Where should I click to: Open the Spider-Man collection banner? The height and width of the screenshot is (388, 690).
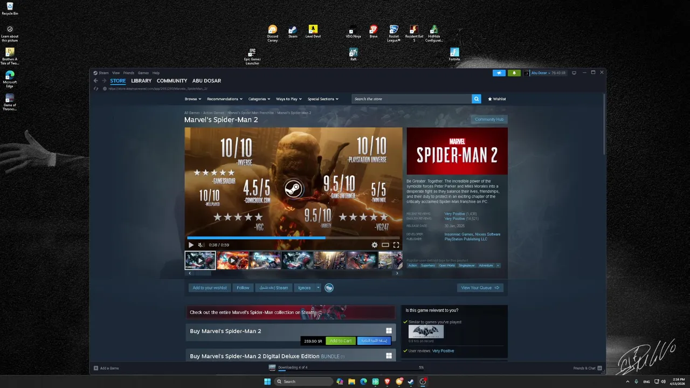[x=291, y=312]
